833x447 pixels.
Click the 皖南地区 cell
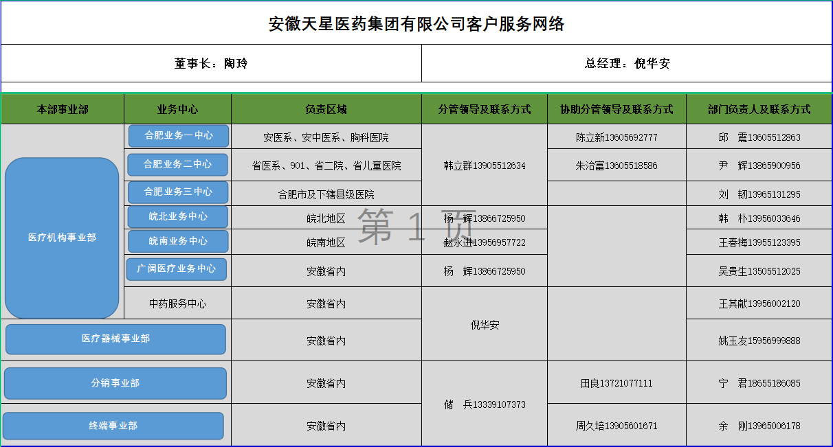pos(326,242)
